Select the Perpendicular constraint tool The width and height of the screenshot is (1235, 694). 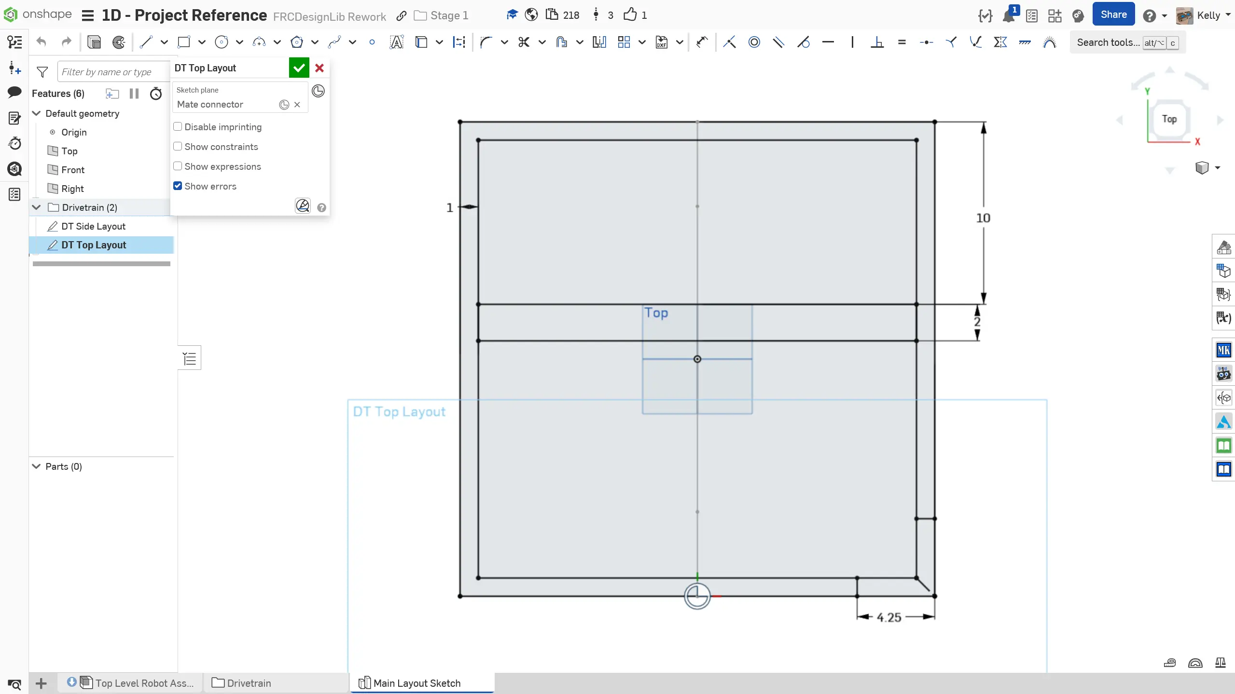877,42
